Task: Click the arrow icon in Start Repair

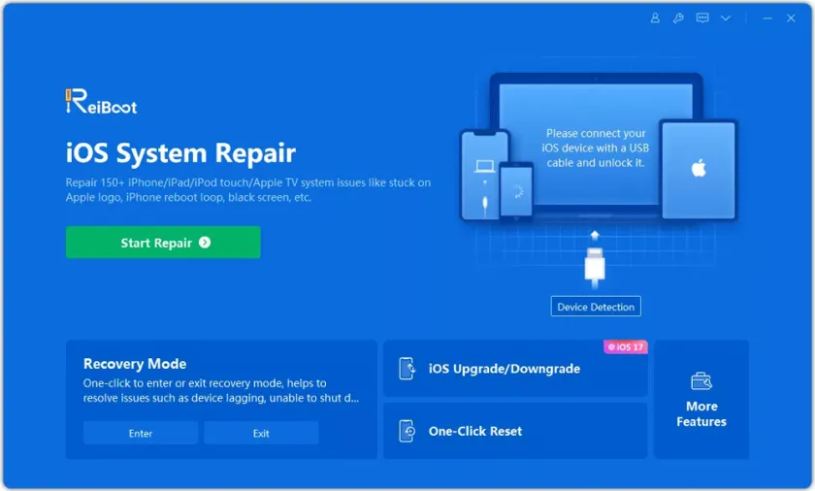Action: tap(205, 243)
